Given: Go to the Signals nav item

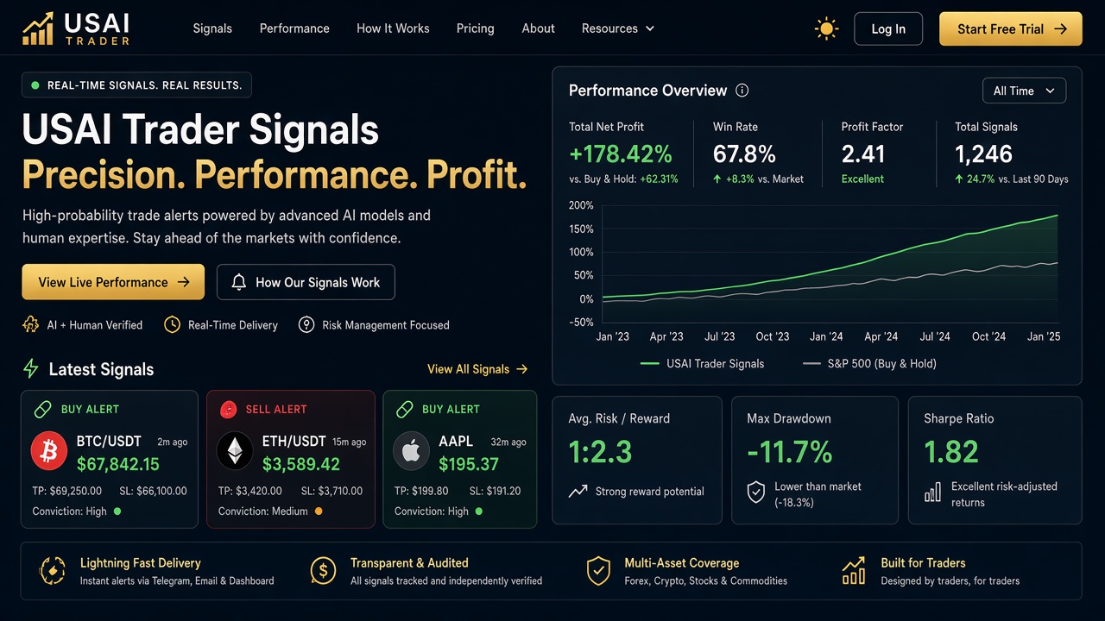Looking at the screenshot, I should pyautogui.click(x=212, y=28).
